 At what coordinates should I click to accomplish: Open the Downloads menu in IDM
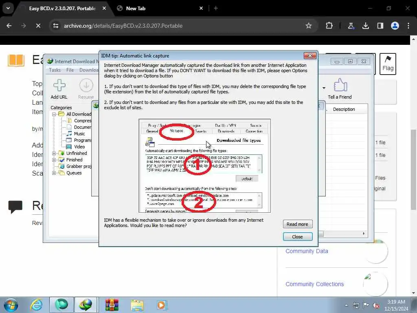pyautogui.click(x=89, y=70)
